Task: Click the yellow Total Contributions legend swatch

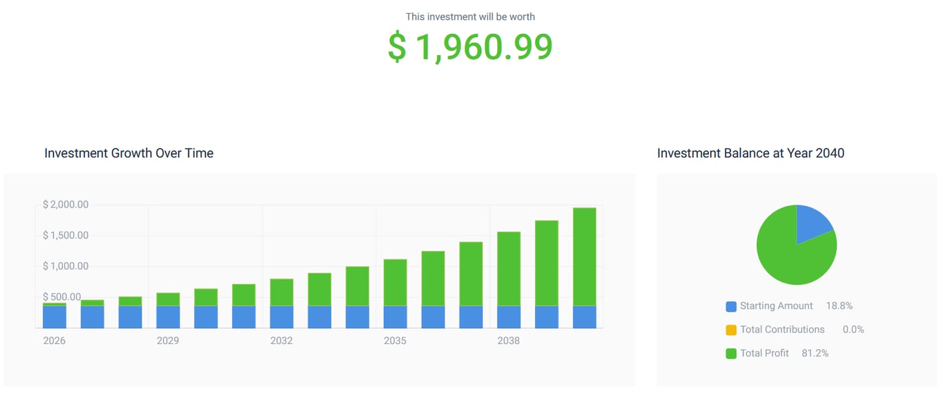Action: pos(731,330)
